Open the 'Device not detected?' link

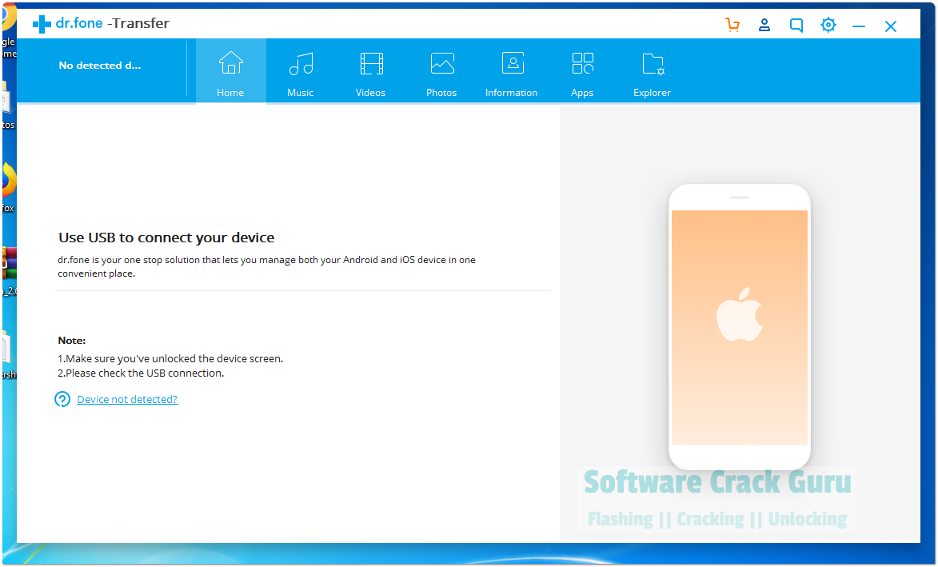click(x=127, y=400)
